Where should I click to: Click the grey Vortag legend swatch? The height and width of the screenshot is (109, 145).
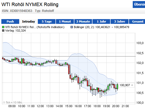pos(3,30)
